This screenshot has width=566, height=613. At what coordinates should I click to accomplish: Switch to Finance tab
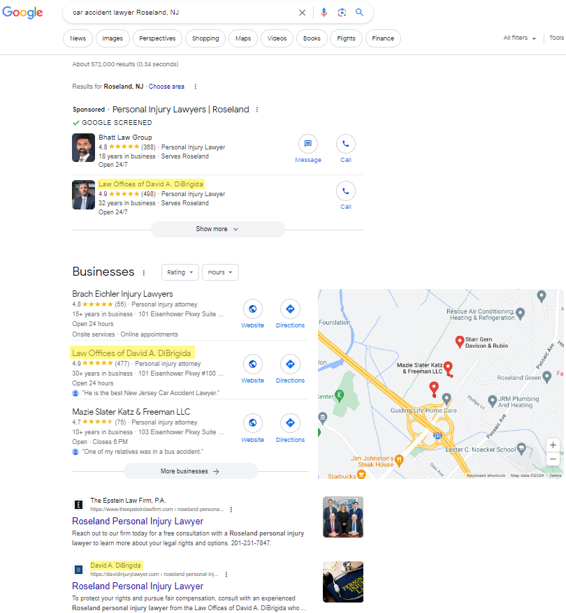(x=383, y=38)
